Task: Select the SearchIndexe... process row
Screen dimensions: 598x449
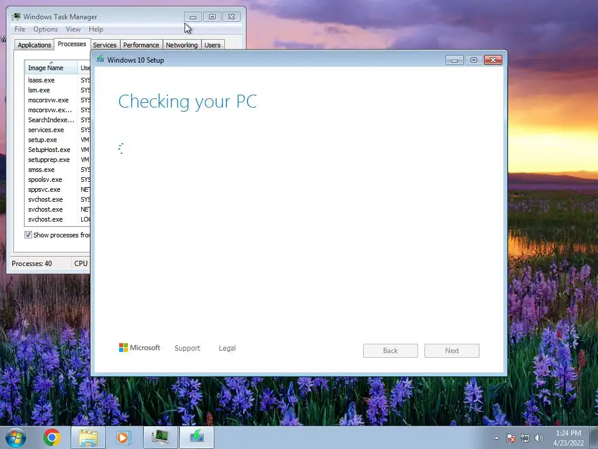Action: (57, 120)
